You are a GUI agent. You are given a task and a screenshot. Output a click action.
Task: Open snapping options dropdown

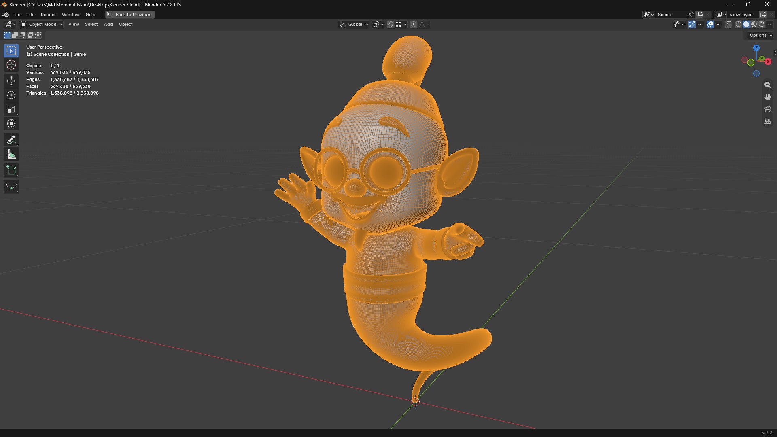401,24
